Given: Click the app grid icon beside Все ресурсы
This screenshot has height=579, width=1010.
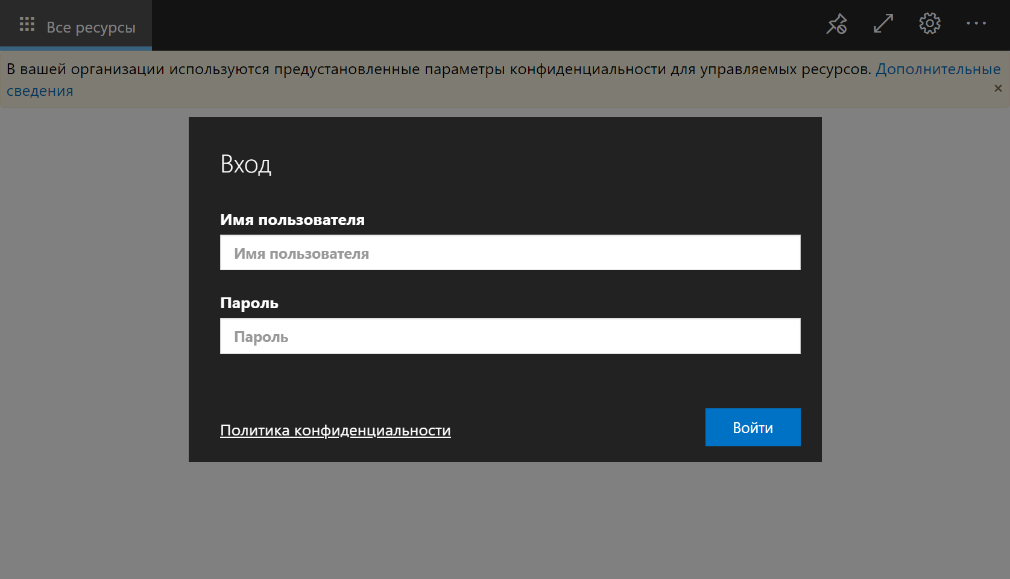Looking at the screenshot, I should pyautogui.click(x=27, y=24).
